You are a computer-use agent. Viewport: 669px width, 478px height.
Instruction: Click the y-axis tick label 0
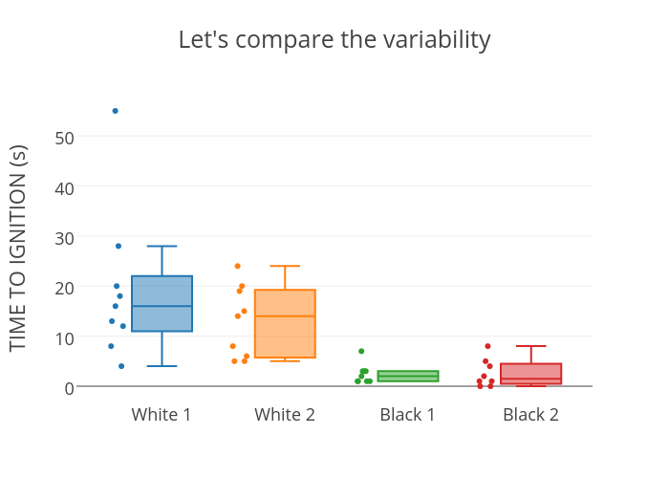pos(70,387)
